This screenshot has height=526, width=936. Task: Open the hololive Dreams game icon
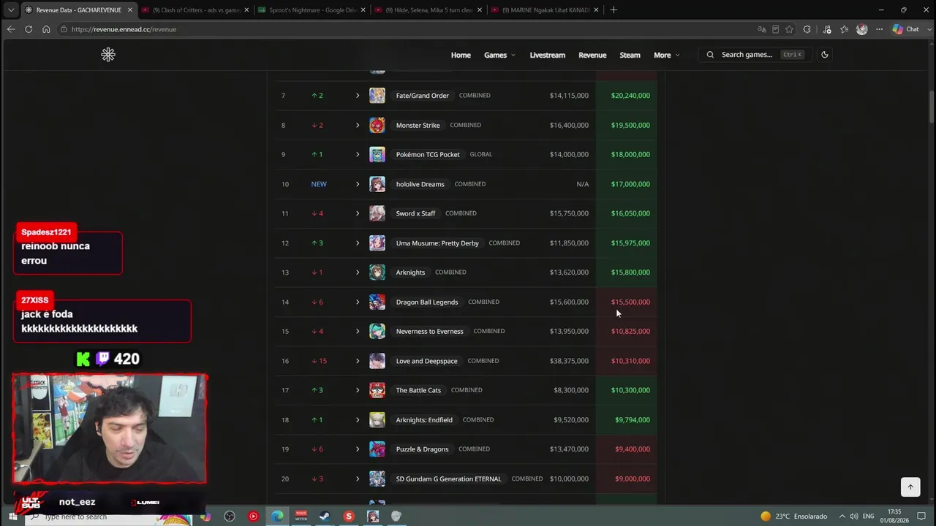click(377, 184)
